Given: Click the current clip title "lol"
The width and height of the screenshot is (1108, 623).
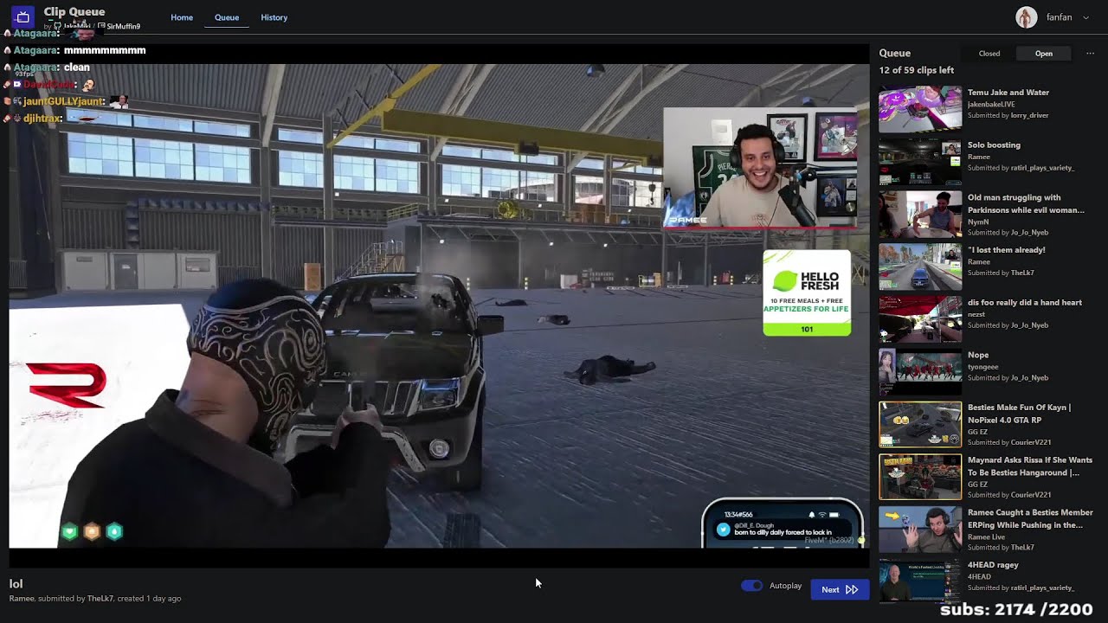Looking at the screenshot, I should click(x=16, y=584).
